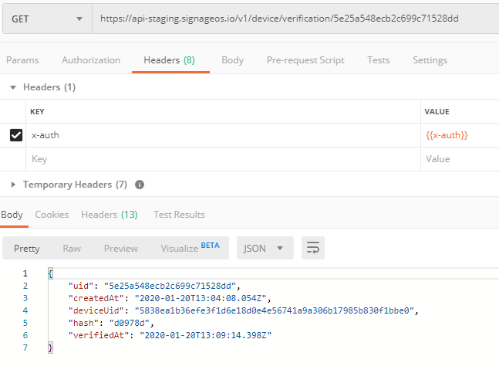499x373 pixels.
Task: Click the Temporary Headers info icon
Action: click(140, 185)
